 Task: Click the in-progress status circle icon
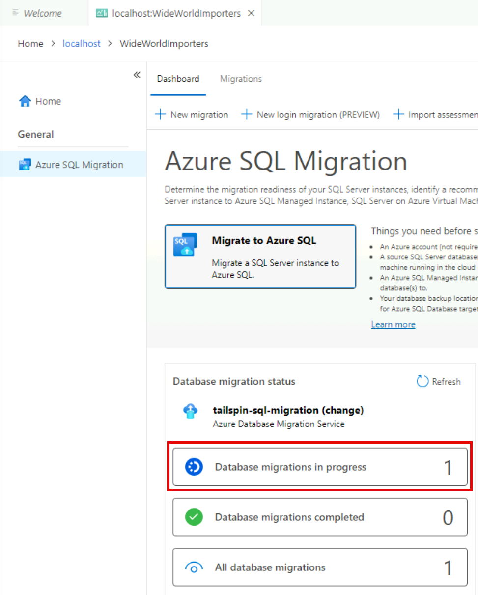click(194, 467)
